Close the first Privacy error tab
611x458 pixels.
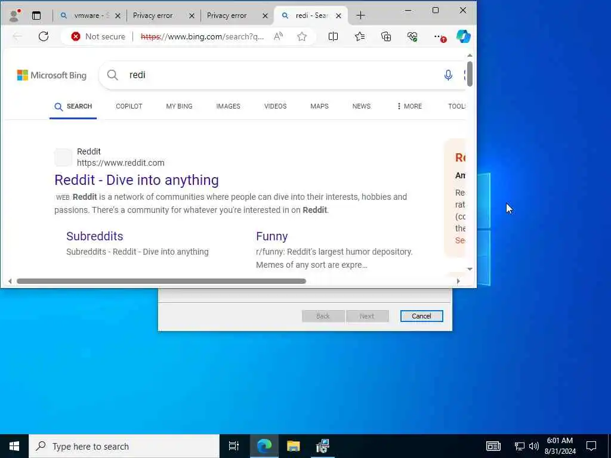pos(192,16)
